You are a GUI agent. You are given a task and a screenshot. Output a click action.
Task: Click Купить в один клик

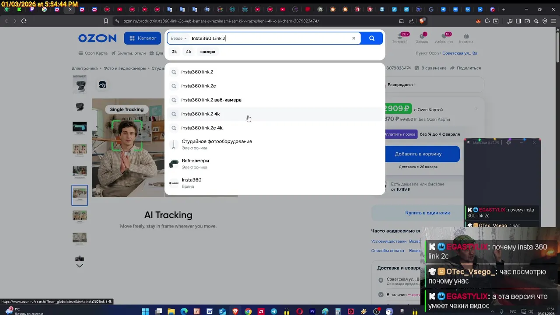click(x=427, y=213)
